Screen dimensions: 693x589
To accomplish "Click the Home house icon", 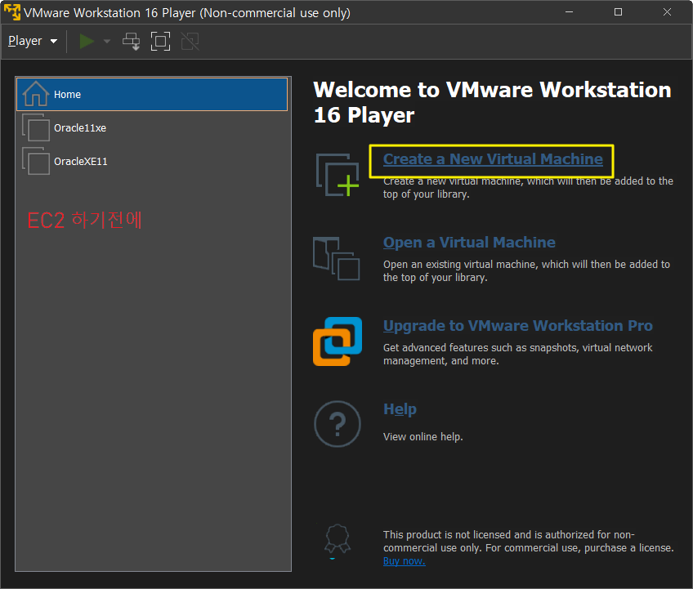I will (x=36, y=94).
